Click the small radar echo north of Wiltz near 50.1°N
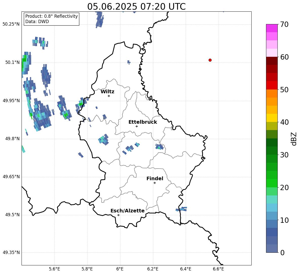The image size is (300, 274). click(x=129, y=62)
